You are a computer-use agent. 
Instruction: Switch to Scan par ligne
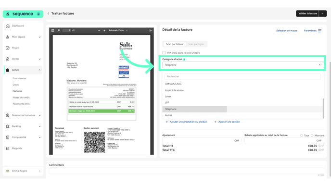pos(196,44)
